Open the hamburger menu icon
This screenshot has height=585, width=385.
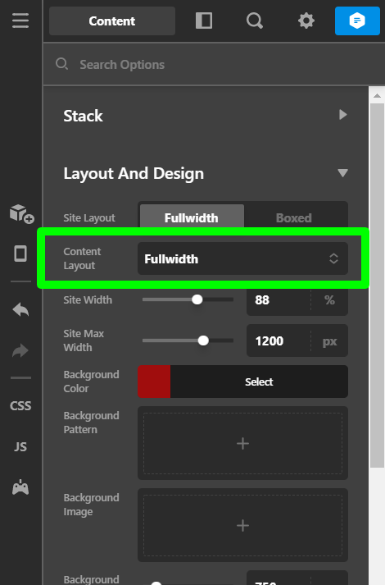point(20,21)
